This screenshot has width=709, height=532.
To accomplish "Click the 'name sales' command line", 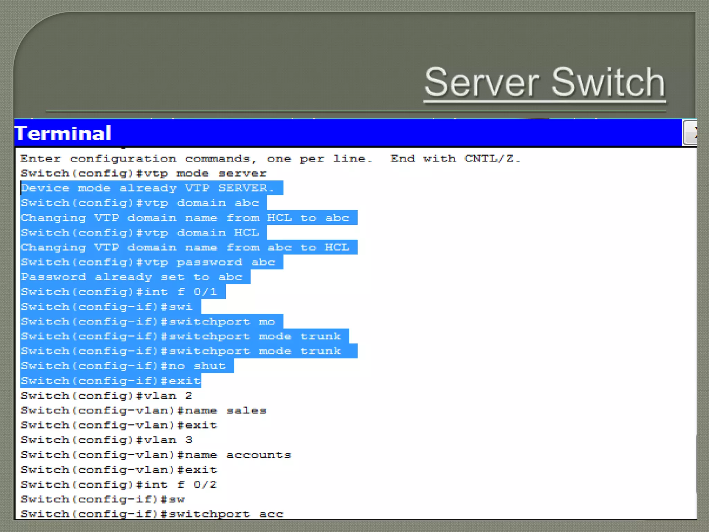I will coord(144,410).
